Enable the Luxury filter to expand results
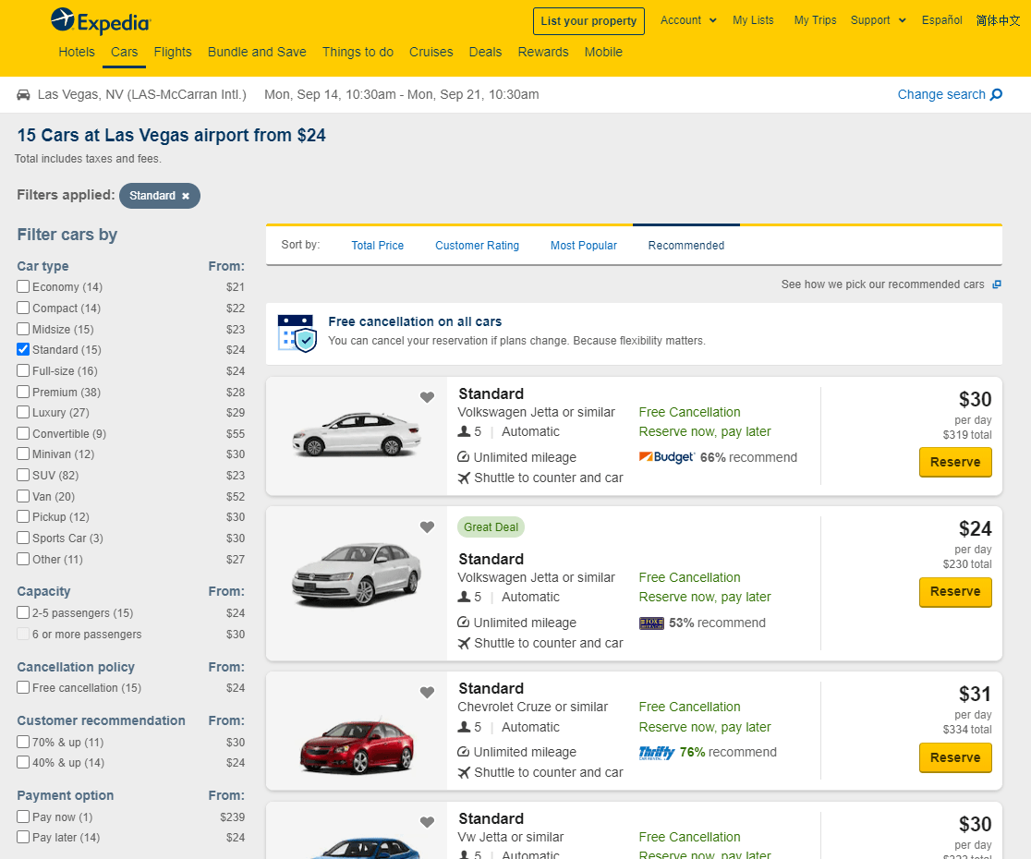The height and width of the screenshot is (859, 1031). pos(23,412)
